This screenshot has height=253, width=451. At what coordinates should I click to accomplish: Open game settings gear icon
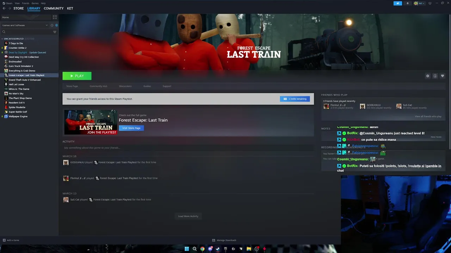[x=428, y=76]
